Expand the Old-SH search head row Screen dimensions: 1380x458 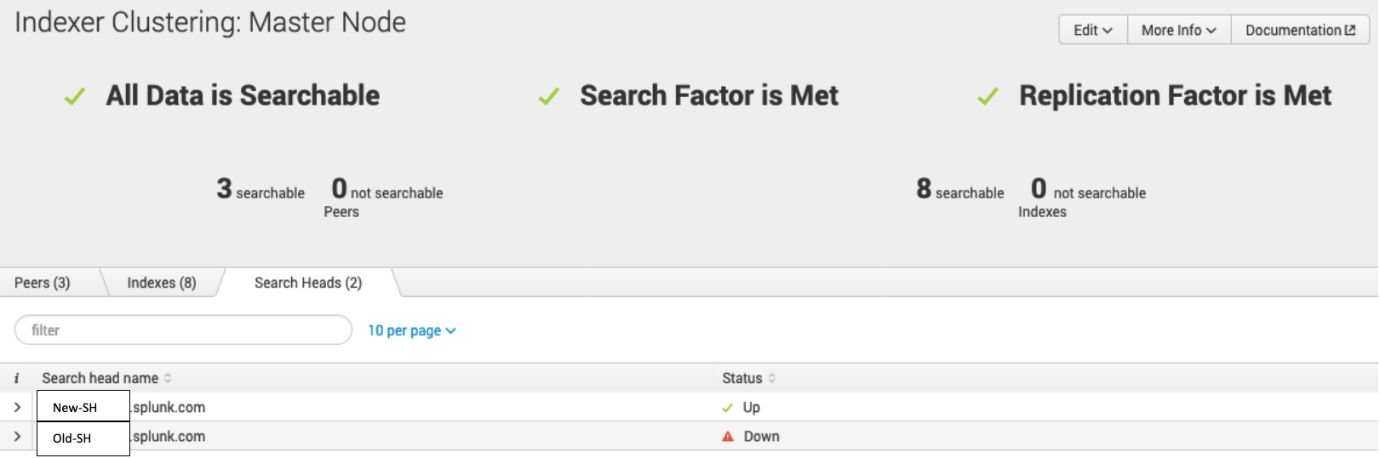(17, 437)
